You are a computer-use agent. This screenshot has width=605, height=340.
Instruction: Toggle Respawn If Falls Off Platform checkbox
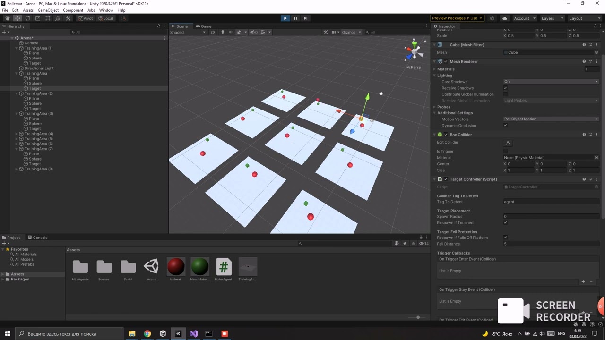click(x=506, y=238)
